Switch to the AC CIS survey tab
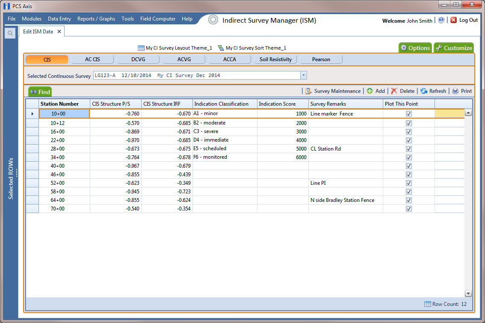This screenshot has height=323, width=485. [92, 59]
